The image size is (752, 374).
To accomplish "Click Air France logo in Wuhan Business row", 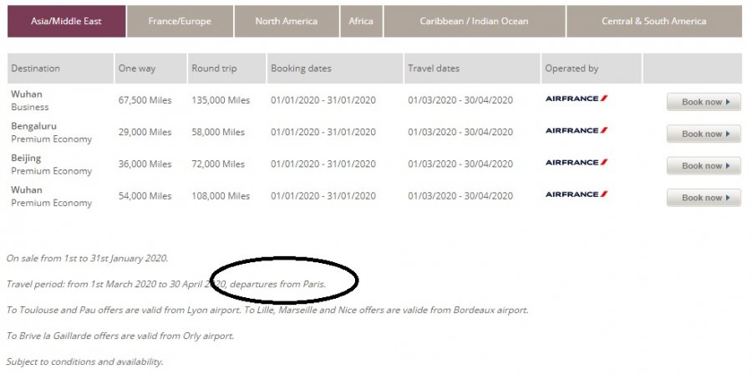I will [577, 99].
